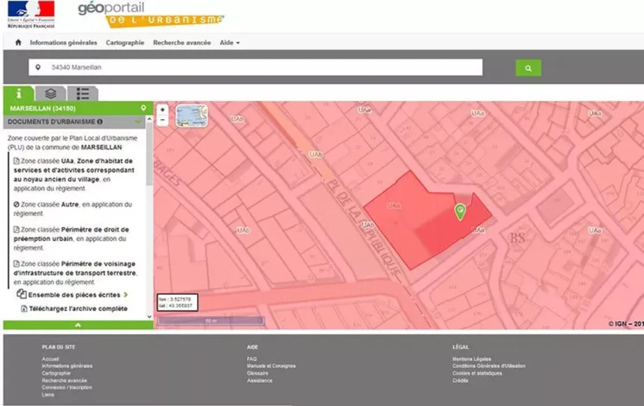The height and width of the screenshot is (406, 644).
Task: Zoom out with the minus map button
Action: pos(163,120)
